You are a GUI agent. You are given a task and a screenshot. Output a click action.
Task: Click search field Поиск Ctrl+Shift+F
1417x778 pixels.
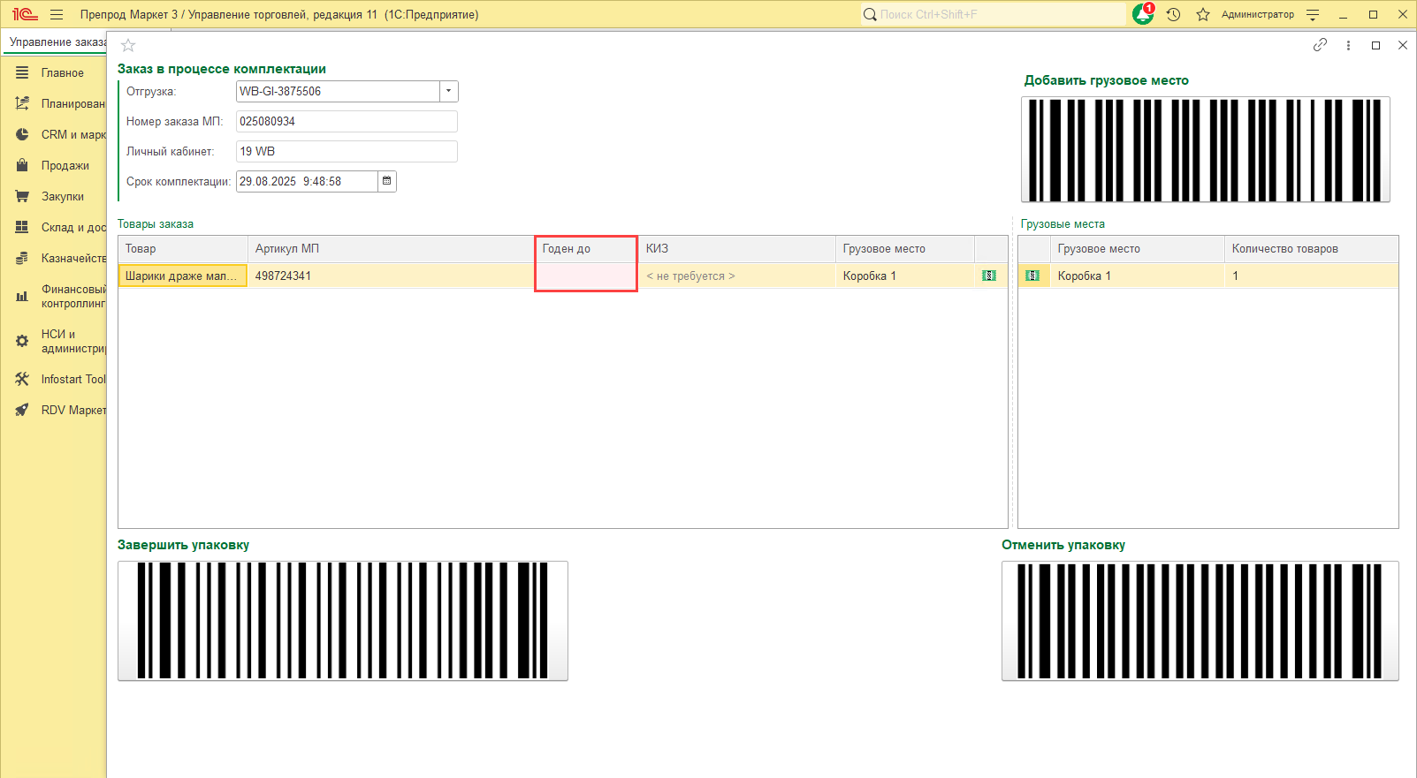click(993, 14)
